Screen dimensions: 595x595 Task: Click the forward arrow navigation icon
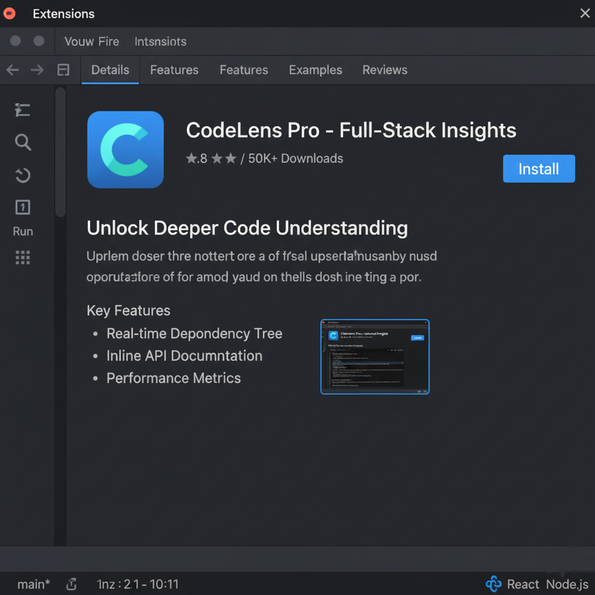(x=37, y=70)
